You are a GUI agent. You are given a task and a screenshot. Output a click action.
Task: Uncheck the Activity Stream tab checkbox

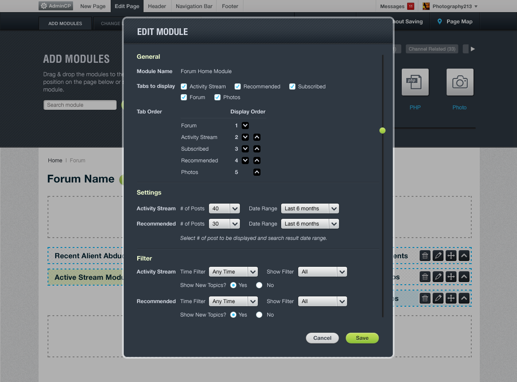(184, 87)
